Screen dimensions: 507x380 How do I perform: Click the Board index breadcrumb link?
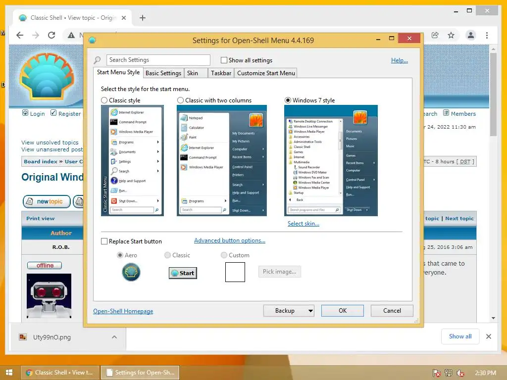[x=41, y=161]
